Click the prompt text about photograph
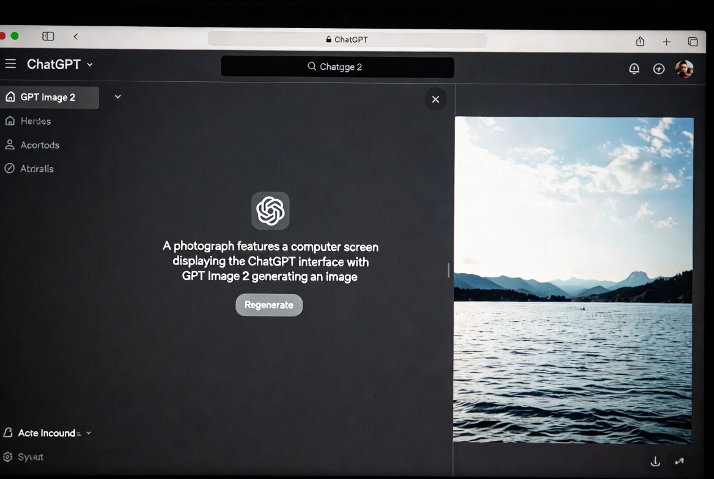Screen dimensions: 714x479 click(x=270, y=261)
